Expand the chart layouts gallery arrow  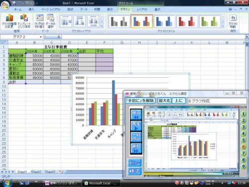[102, 26]
